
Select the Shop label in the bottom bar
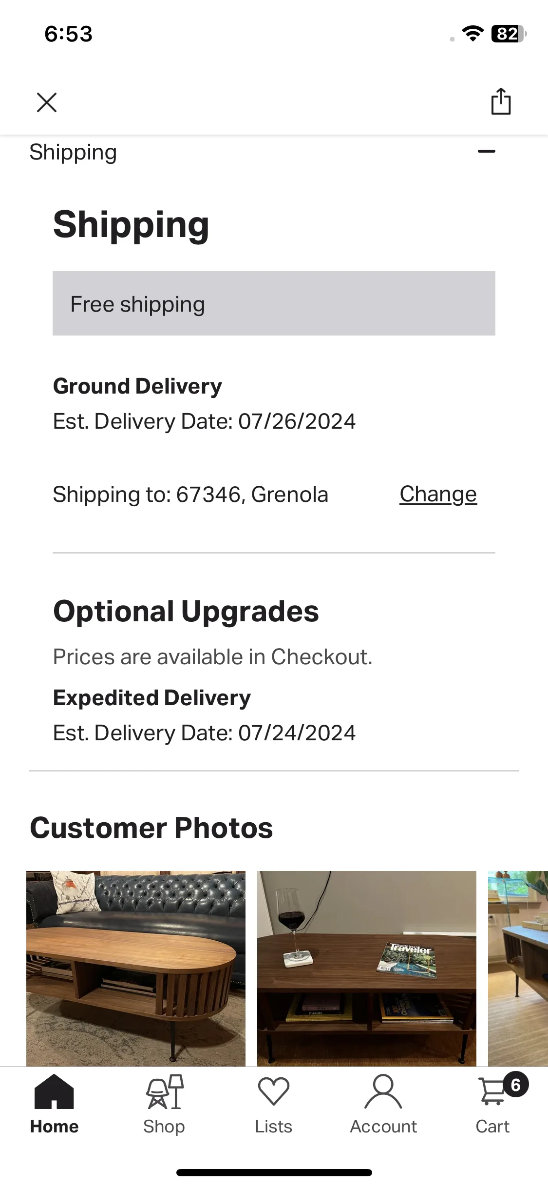164,1127
